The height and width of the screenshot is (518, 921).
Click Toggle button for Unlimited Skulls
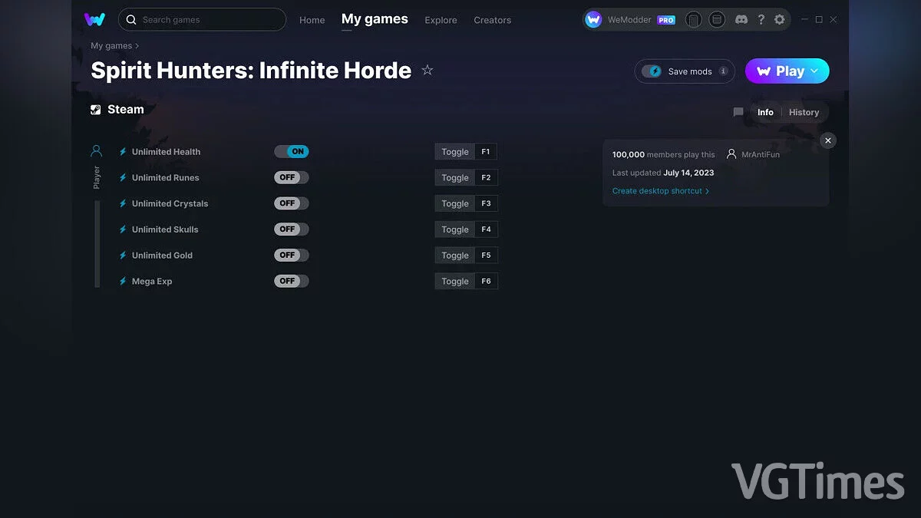tap(455, 229)
